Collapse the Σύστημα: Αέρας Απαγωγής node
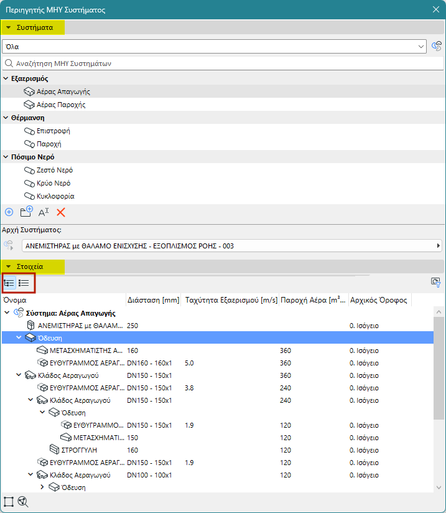Screen dimensions: 446x513 click(x=7, y=313)
